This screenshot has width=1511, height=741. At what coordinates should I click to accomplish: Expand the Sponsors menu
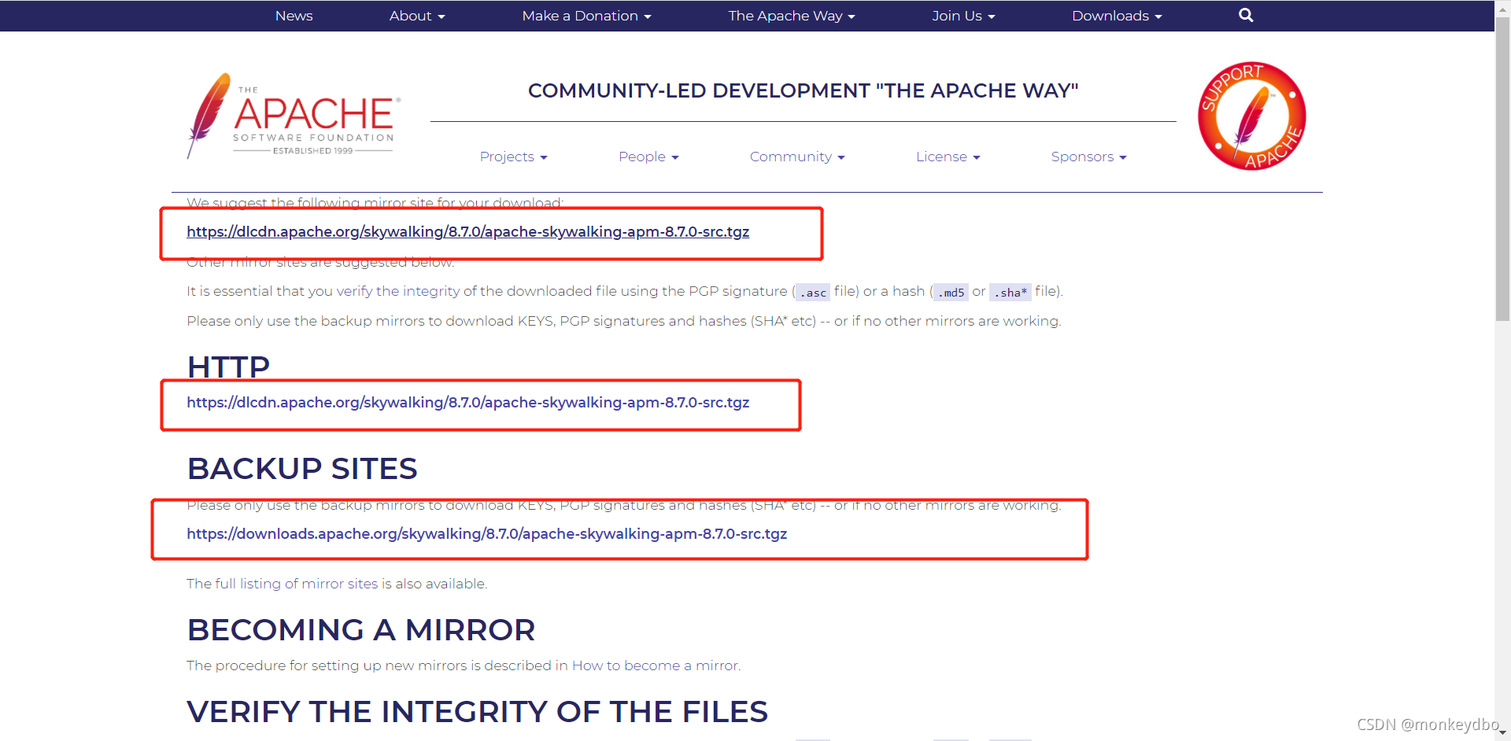pyautogui.click(x=1088, y=157)
